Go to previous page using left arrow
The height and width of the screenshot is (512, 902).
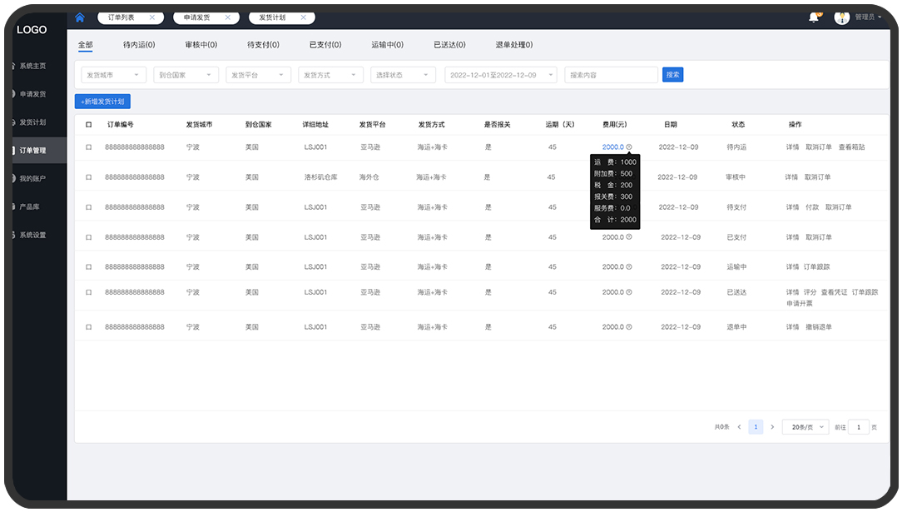tap(739, 427)
